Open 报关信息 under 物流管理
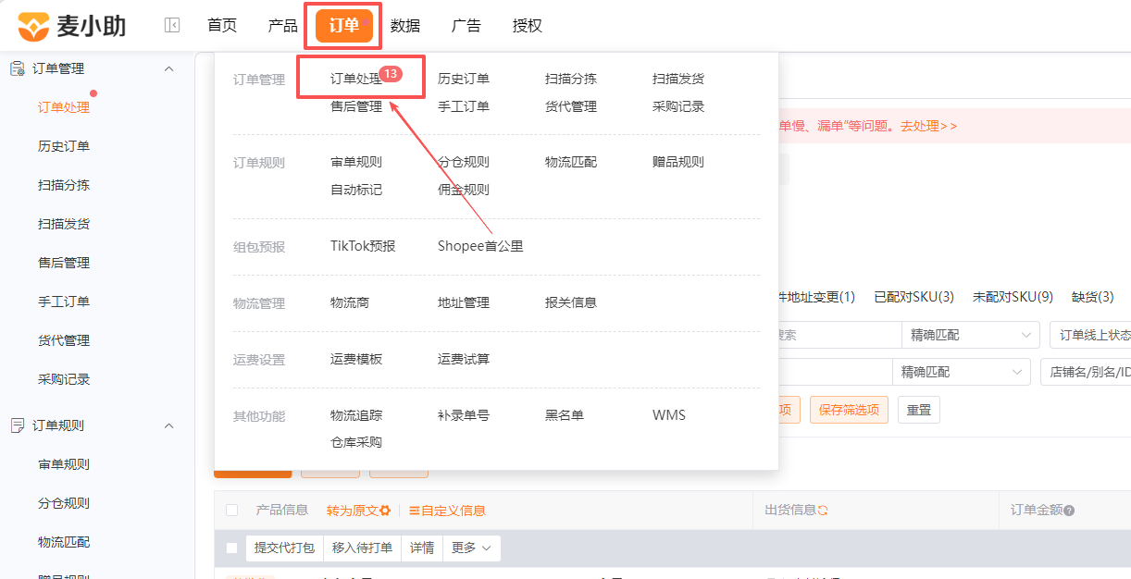The width and height of the screenshot is (1131, 579). (571, 302)
